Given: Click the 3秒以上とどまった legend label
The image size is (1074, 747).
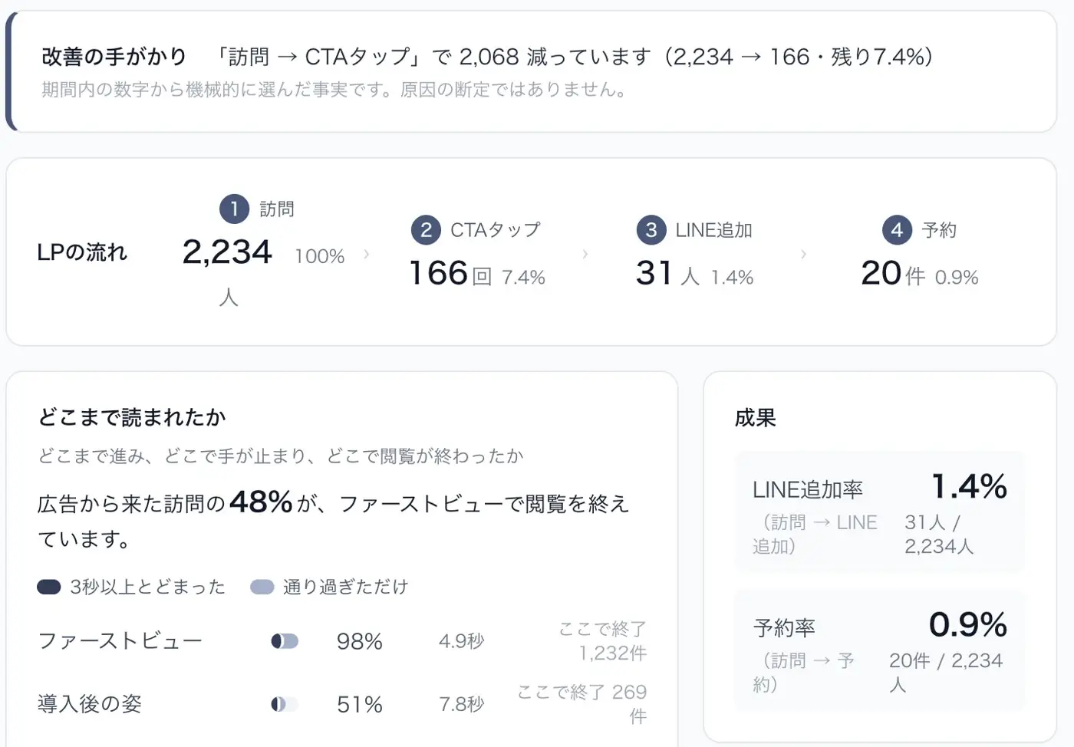Looking at the screenshot, I should pyautogui.click(x=147, y=587).
